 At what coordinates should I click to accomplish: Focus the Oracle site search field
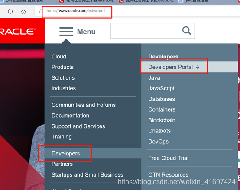pos(152,31)
